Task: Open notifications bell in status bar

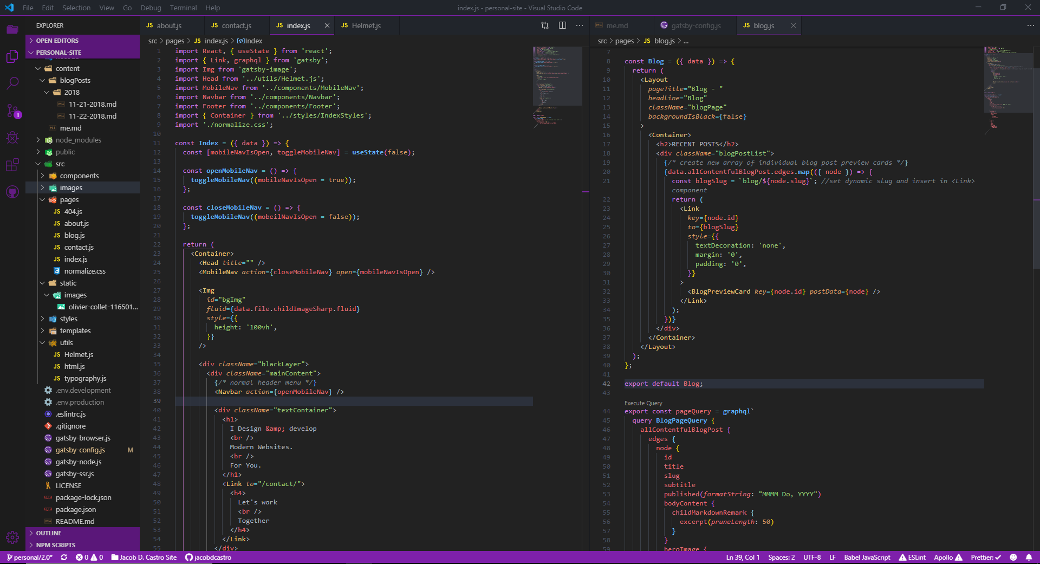Action: [1028, 557]
